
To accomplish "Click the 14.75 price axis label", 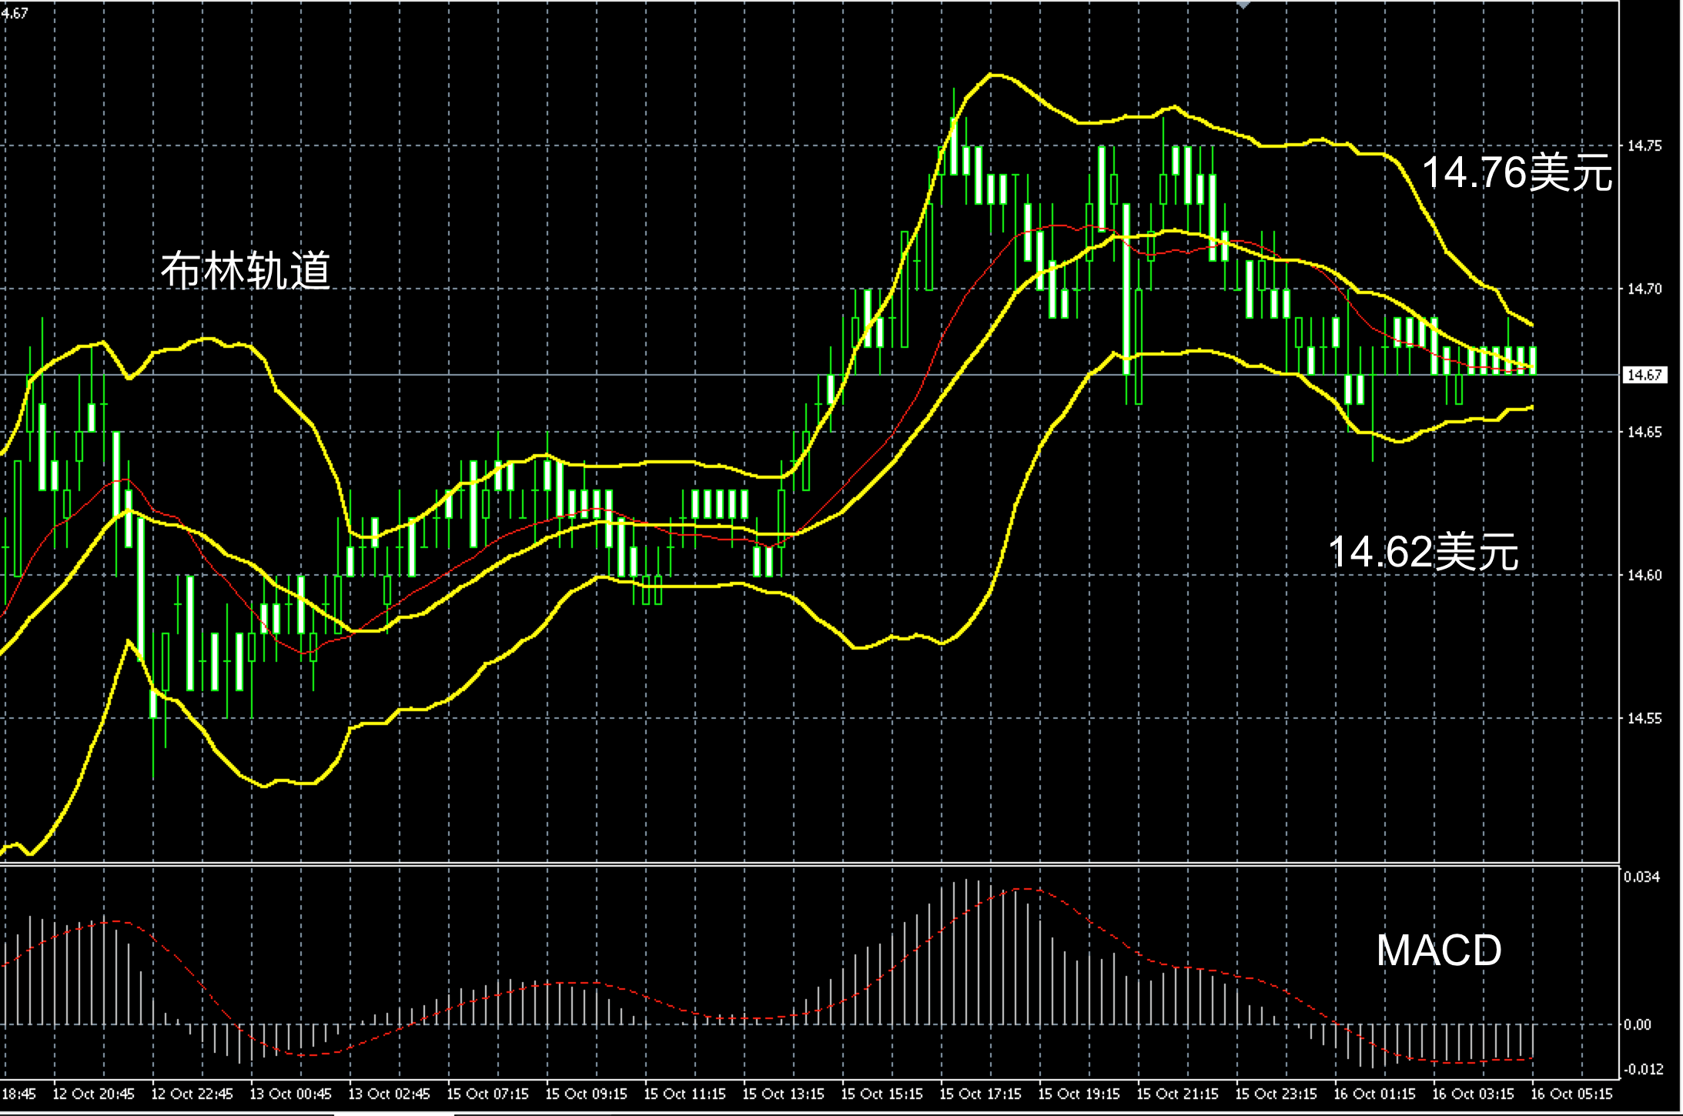I will click(1645, 145).
